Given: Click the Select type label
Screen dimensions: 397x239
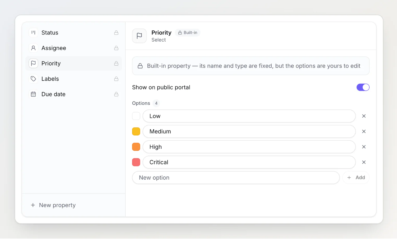Looking at the screenshot, I should (x=159, y=40).
